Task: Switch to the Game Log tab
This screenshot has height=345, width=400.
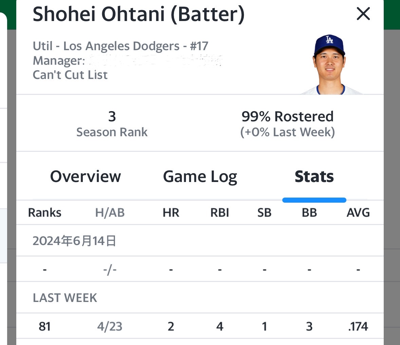Action: 200,177
